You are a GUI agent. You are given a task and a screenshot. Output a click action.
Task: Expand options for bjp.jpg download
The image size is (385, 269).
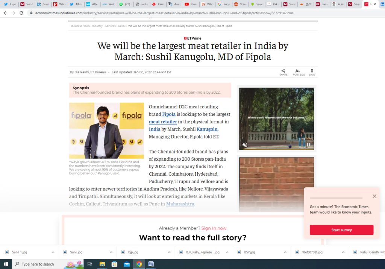click(x=169, y=252)
